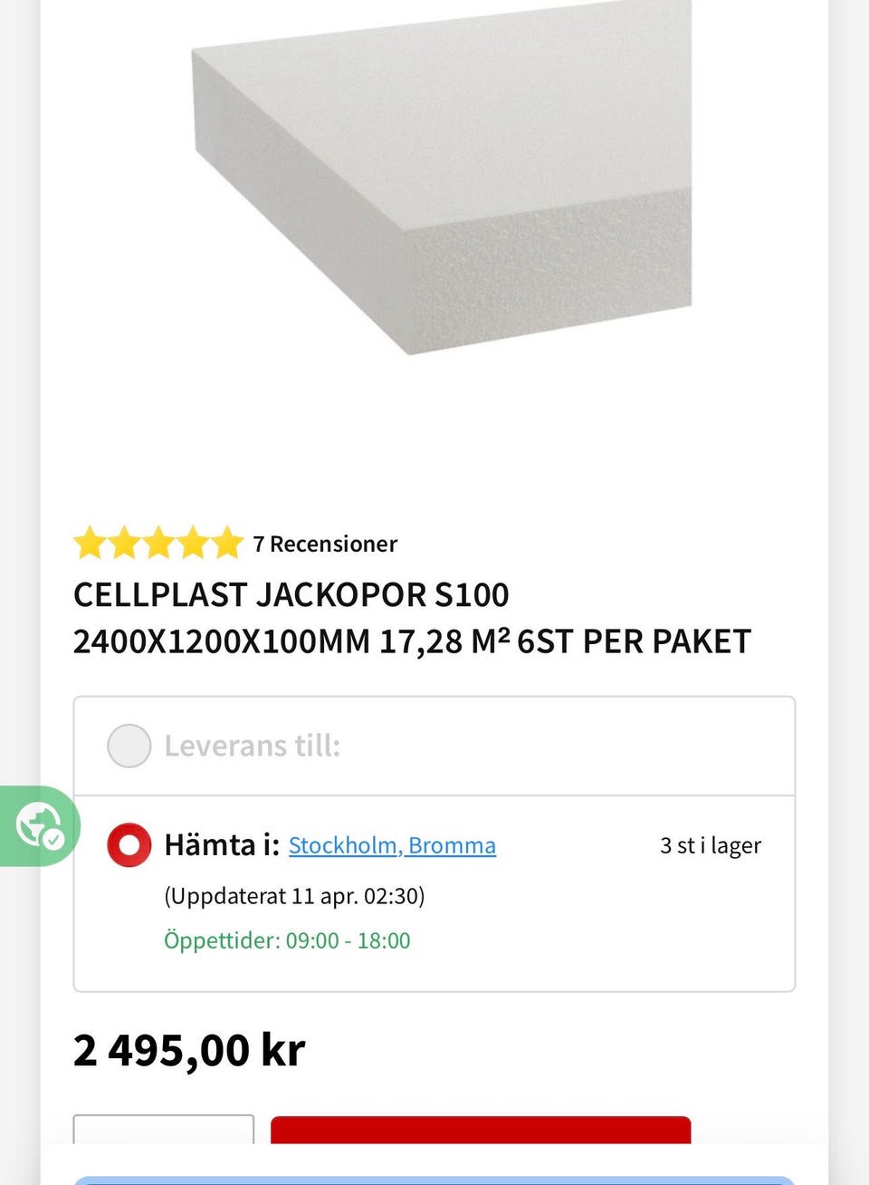
Task: Click the Cellplast Jackopor product image
Action: tap(442, 181)
